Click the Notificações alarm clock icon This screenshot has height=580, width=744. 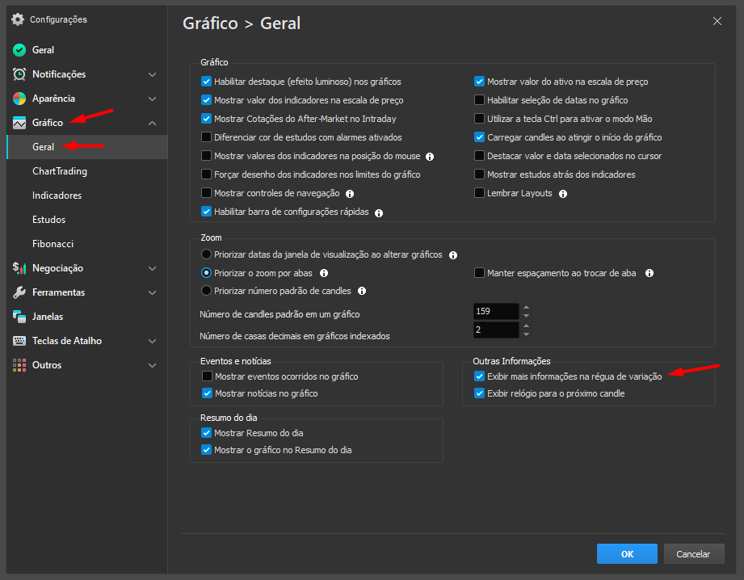pyautogui.click(x=19, y=74)
